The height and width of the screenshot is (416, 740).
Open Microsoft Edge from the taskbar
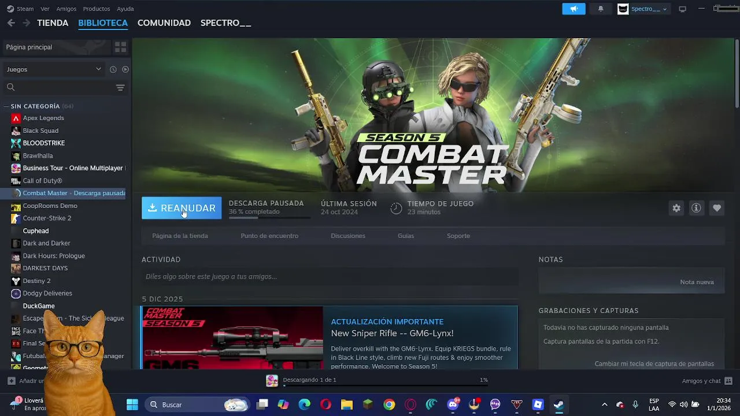(304, 404)
